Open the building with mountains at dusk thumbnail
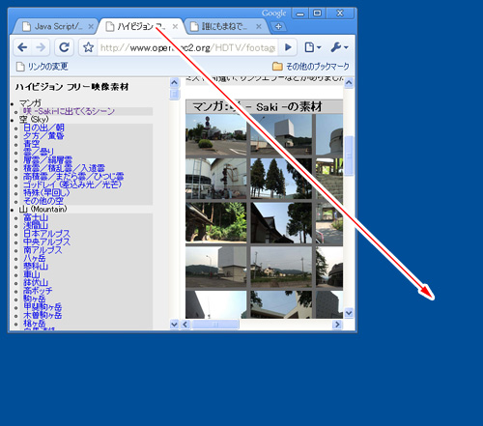483x426 pixels. (x=216, y=267)
